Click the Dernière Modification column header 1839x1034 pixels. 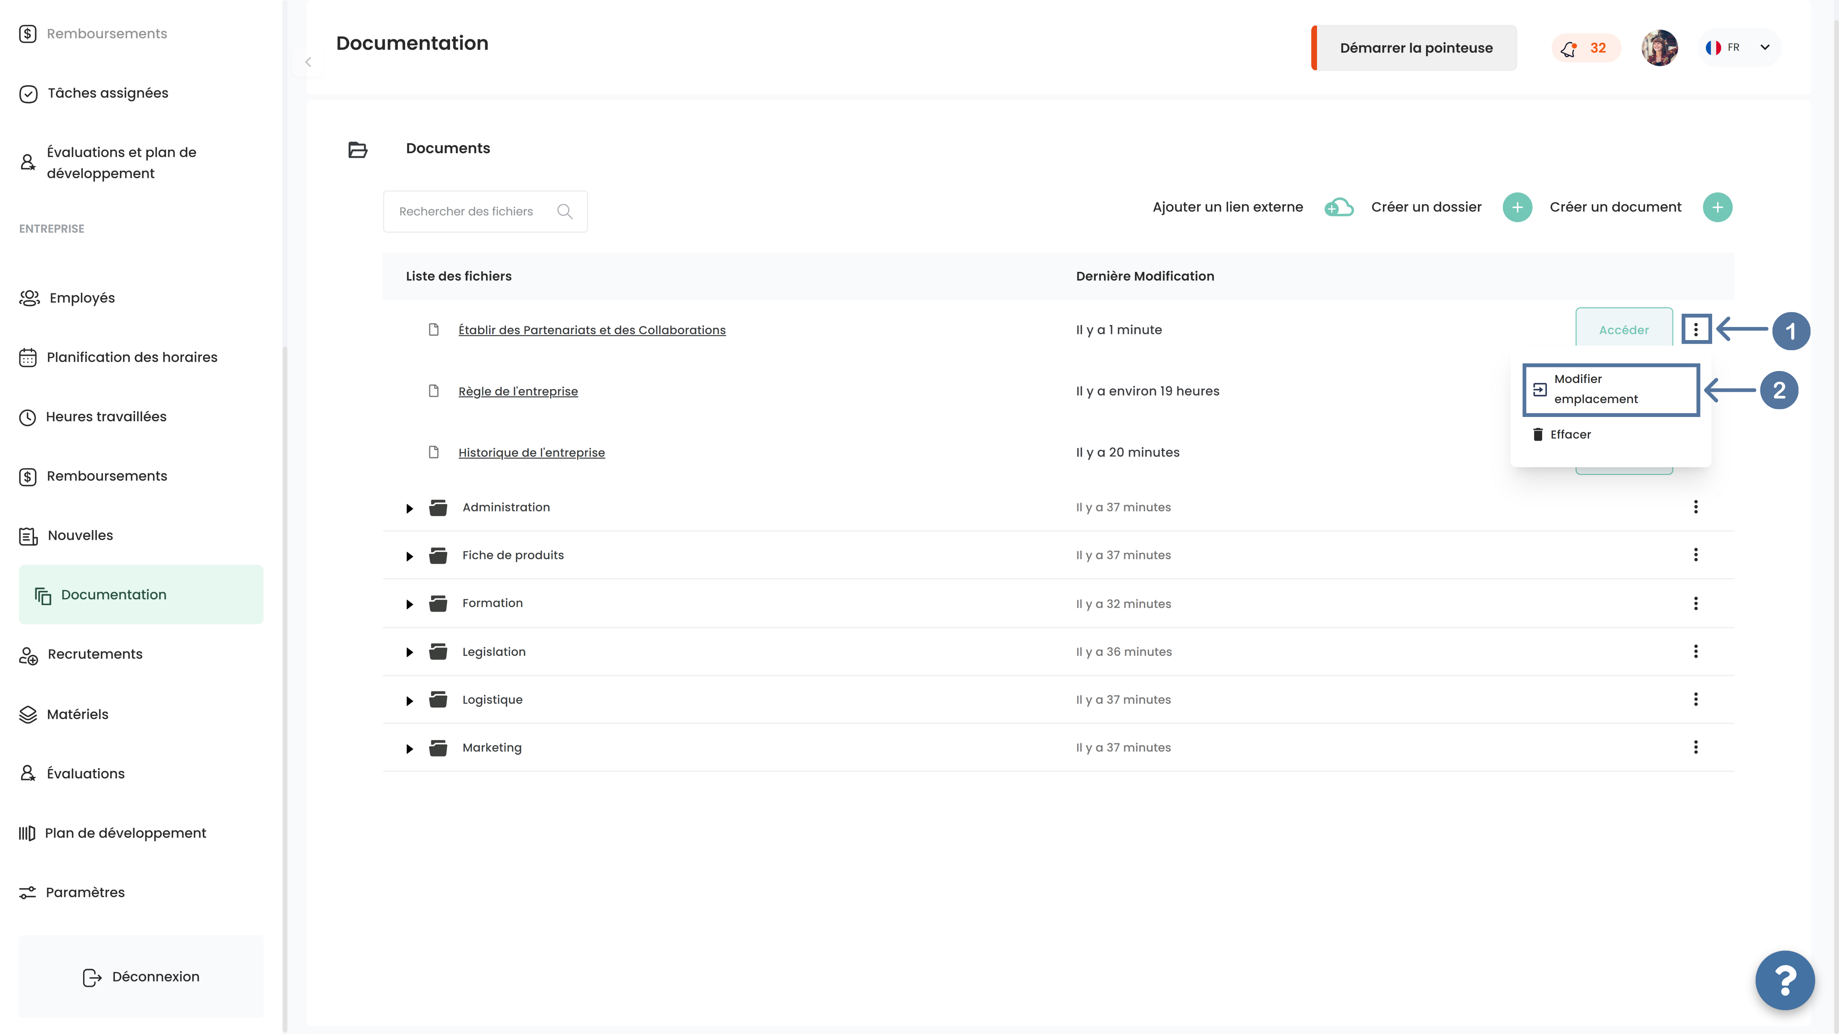tap(1144, 276)
